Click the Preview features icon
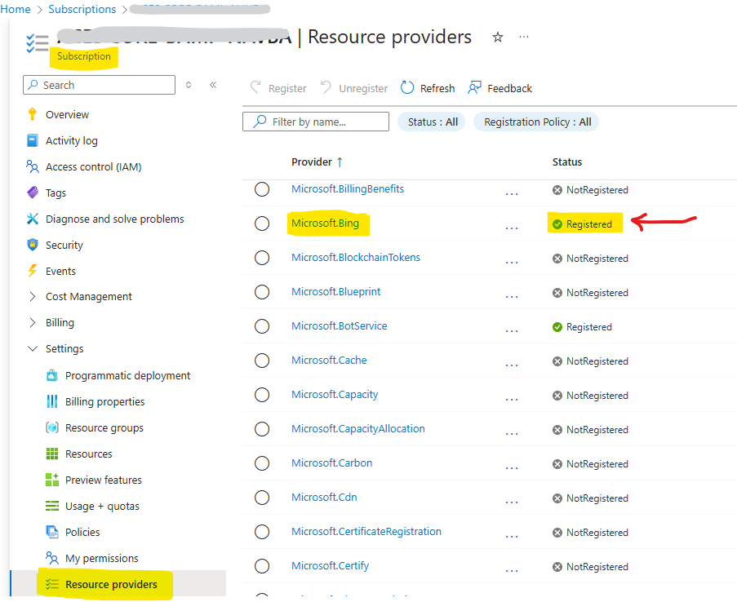737x602 pixels. [52, 480]
